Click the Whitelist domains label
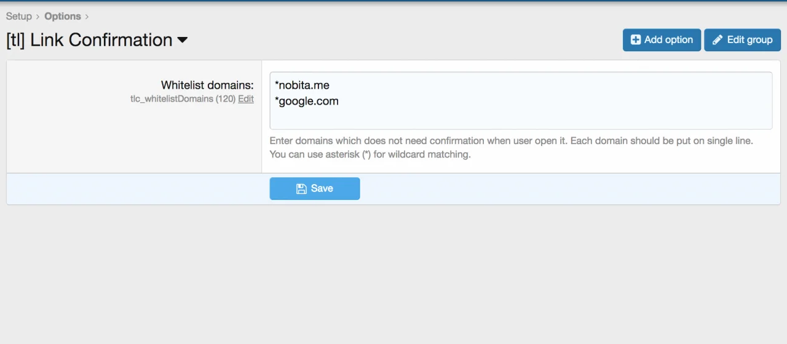 (207, 86)
